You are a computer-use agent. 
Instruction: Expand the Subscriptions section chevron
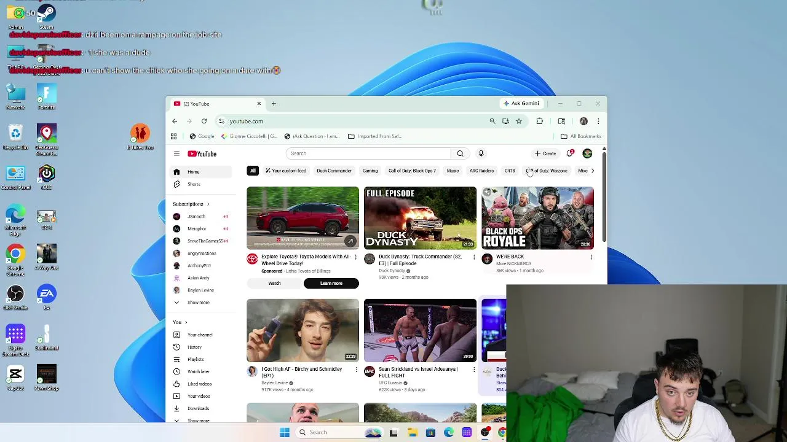(x=208, y=204)
